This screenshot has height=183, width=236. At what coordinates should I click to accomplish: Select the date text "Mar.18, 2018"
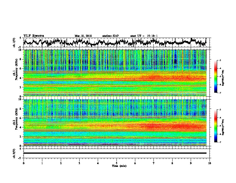[x=83, y=36]
